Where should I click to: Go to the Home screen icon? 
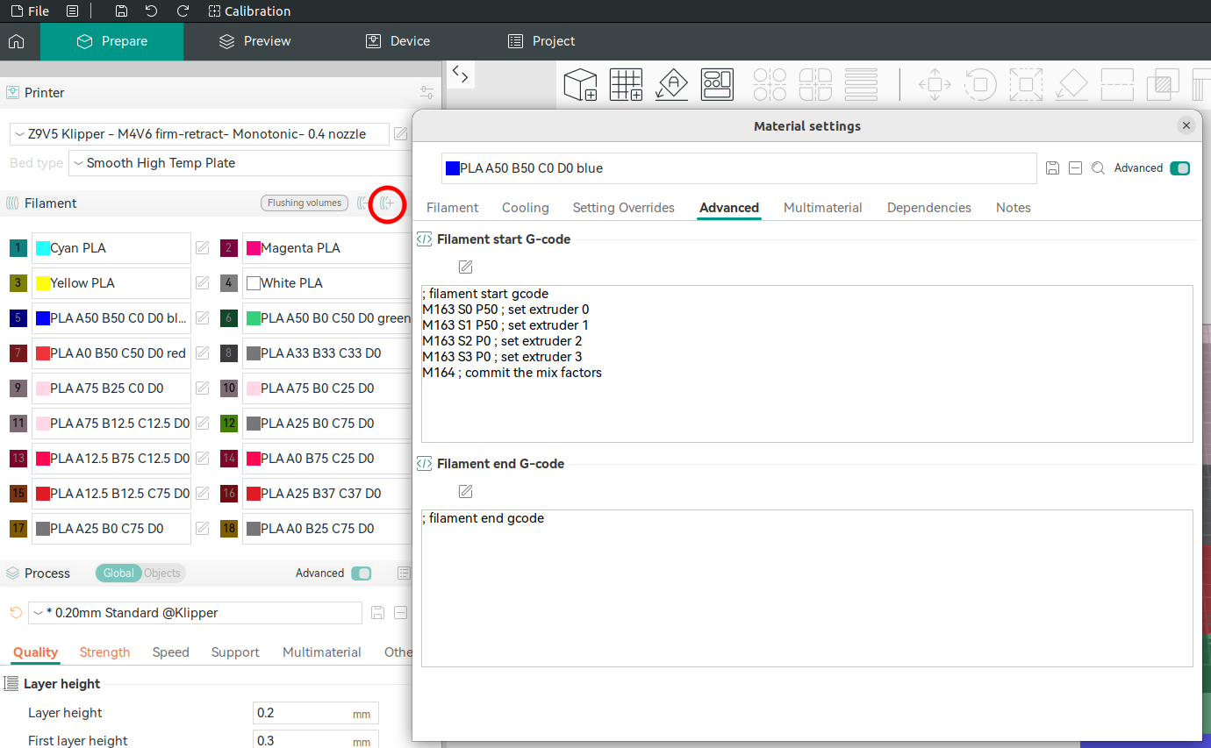[16, 41]
